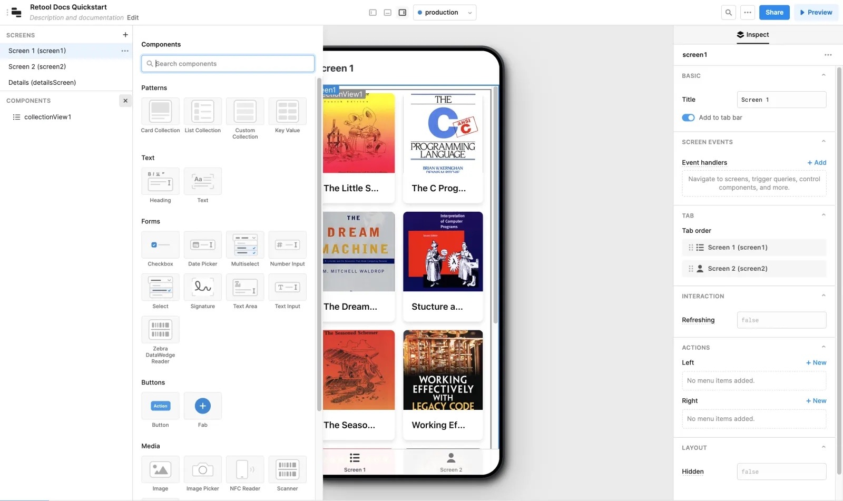Add the Key Value component
Viewport: 843px width, 501px height.
click(x=287, y=111)
